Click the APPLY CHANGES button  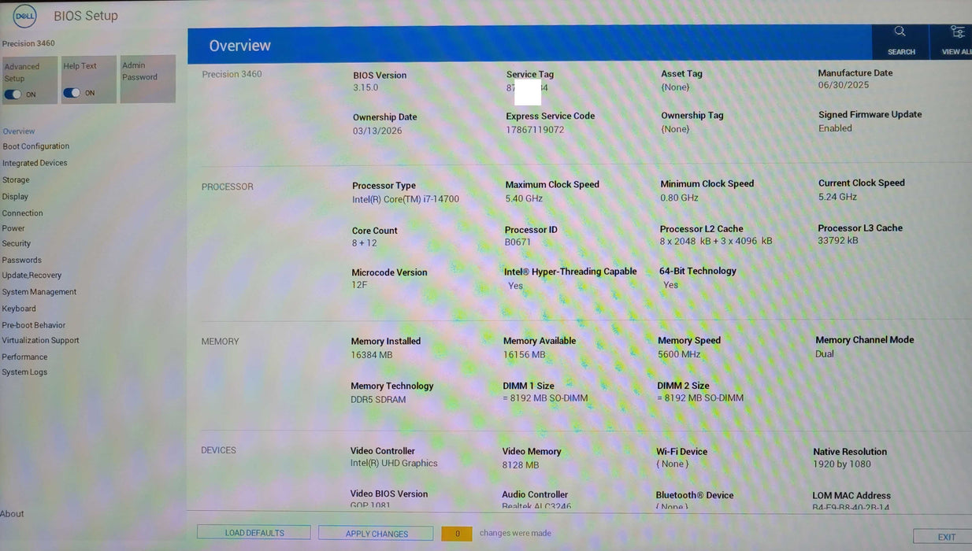point(376,534)
